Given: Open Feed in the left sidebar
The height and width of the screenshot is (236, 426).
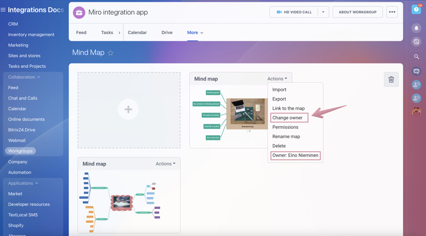Looking at the screenshot, I should (x=13, y=88).
